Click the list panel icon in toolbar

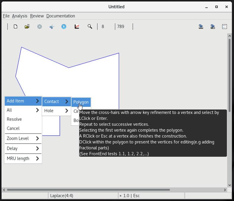(x=224, y=27)
